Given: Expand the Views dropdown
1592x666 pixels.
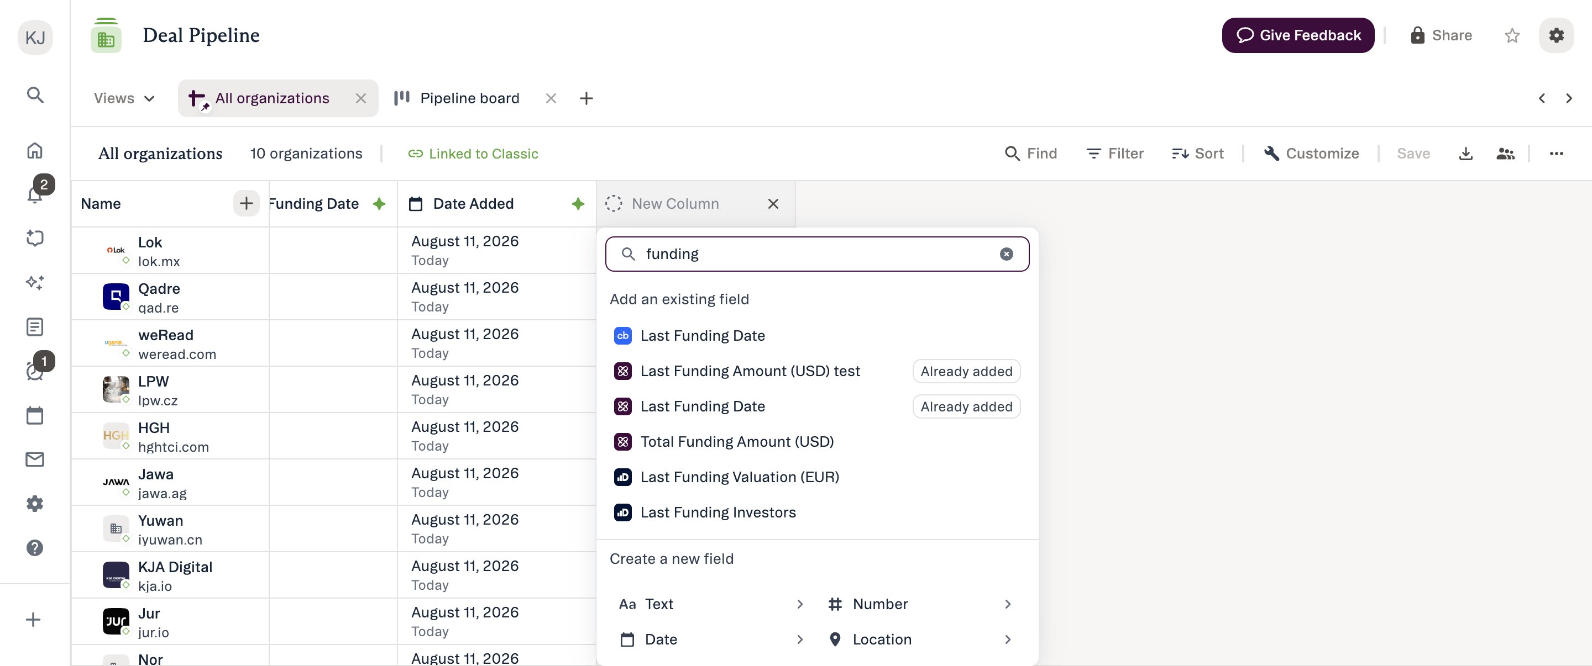Looking at the screenshot, I should pyautogui.click(x=124, y=98).
